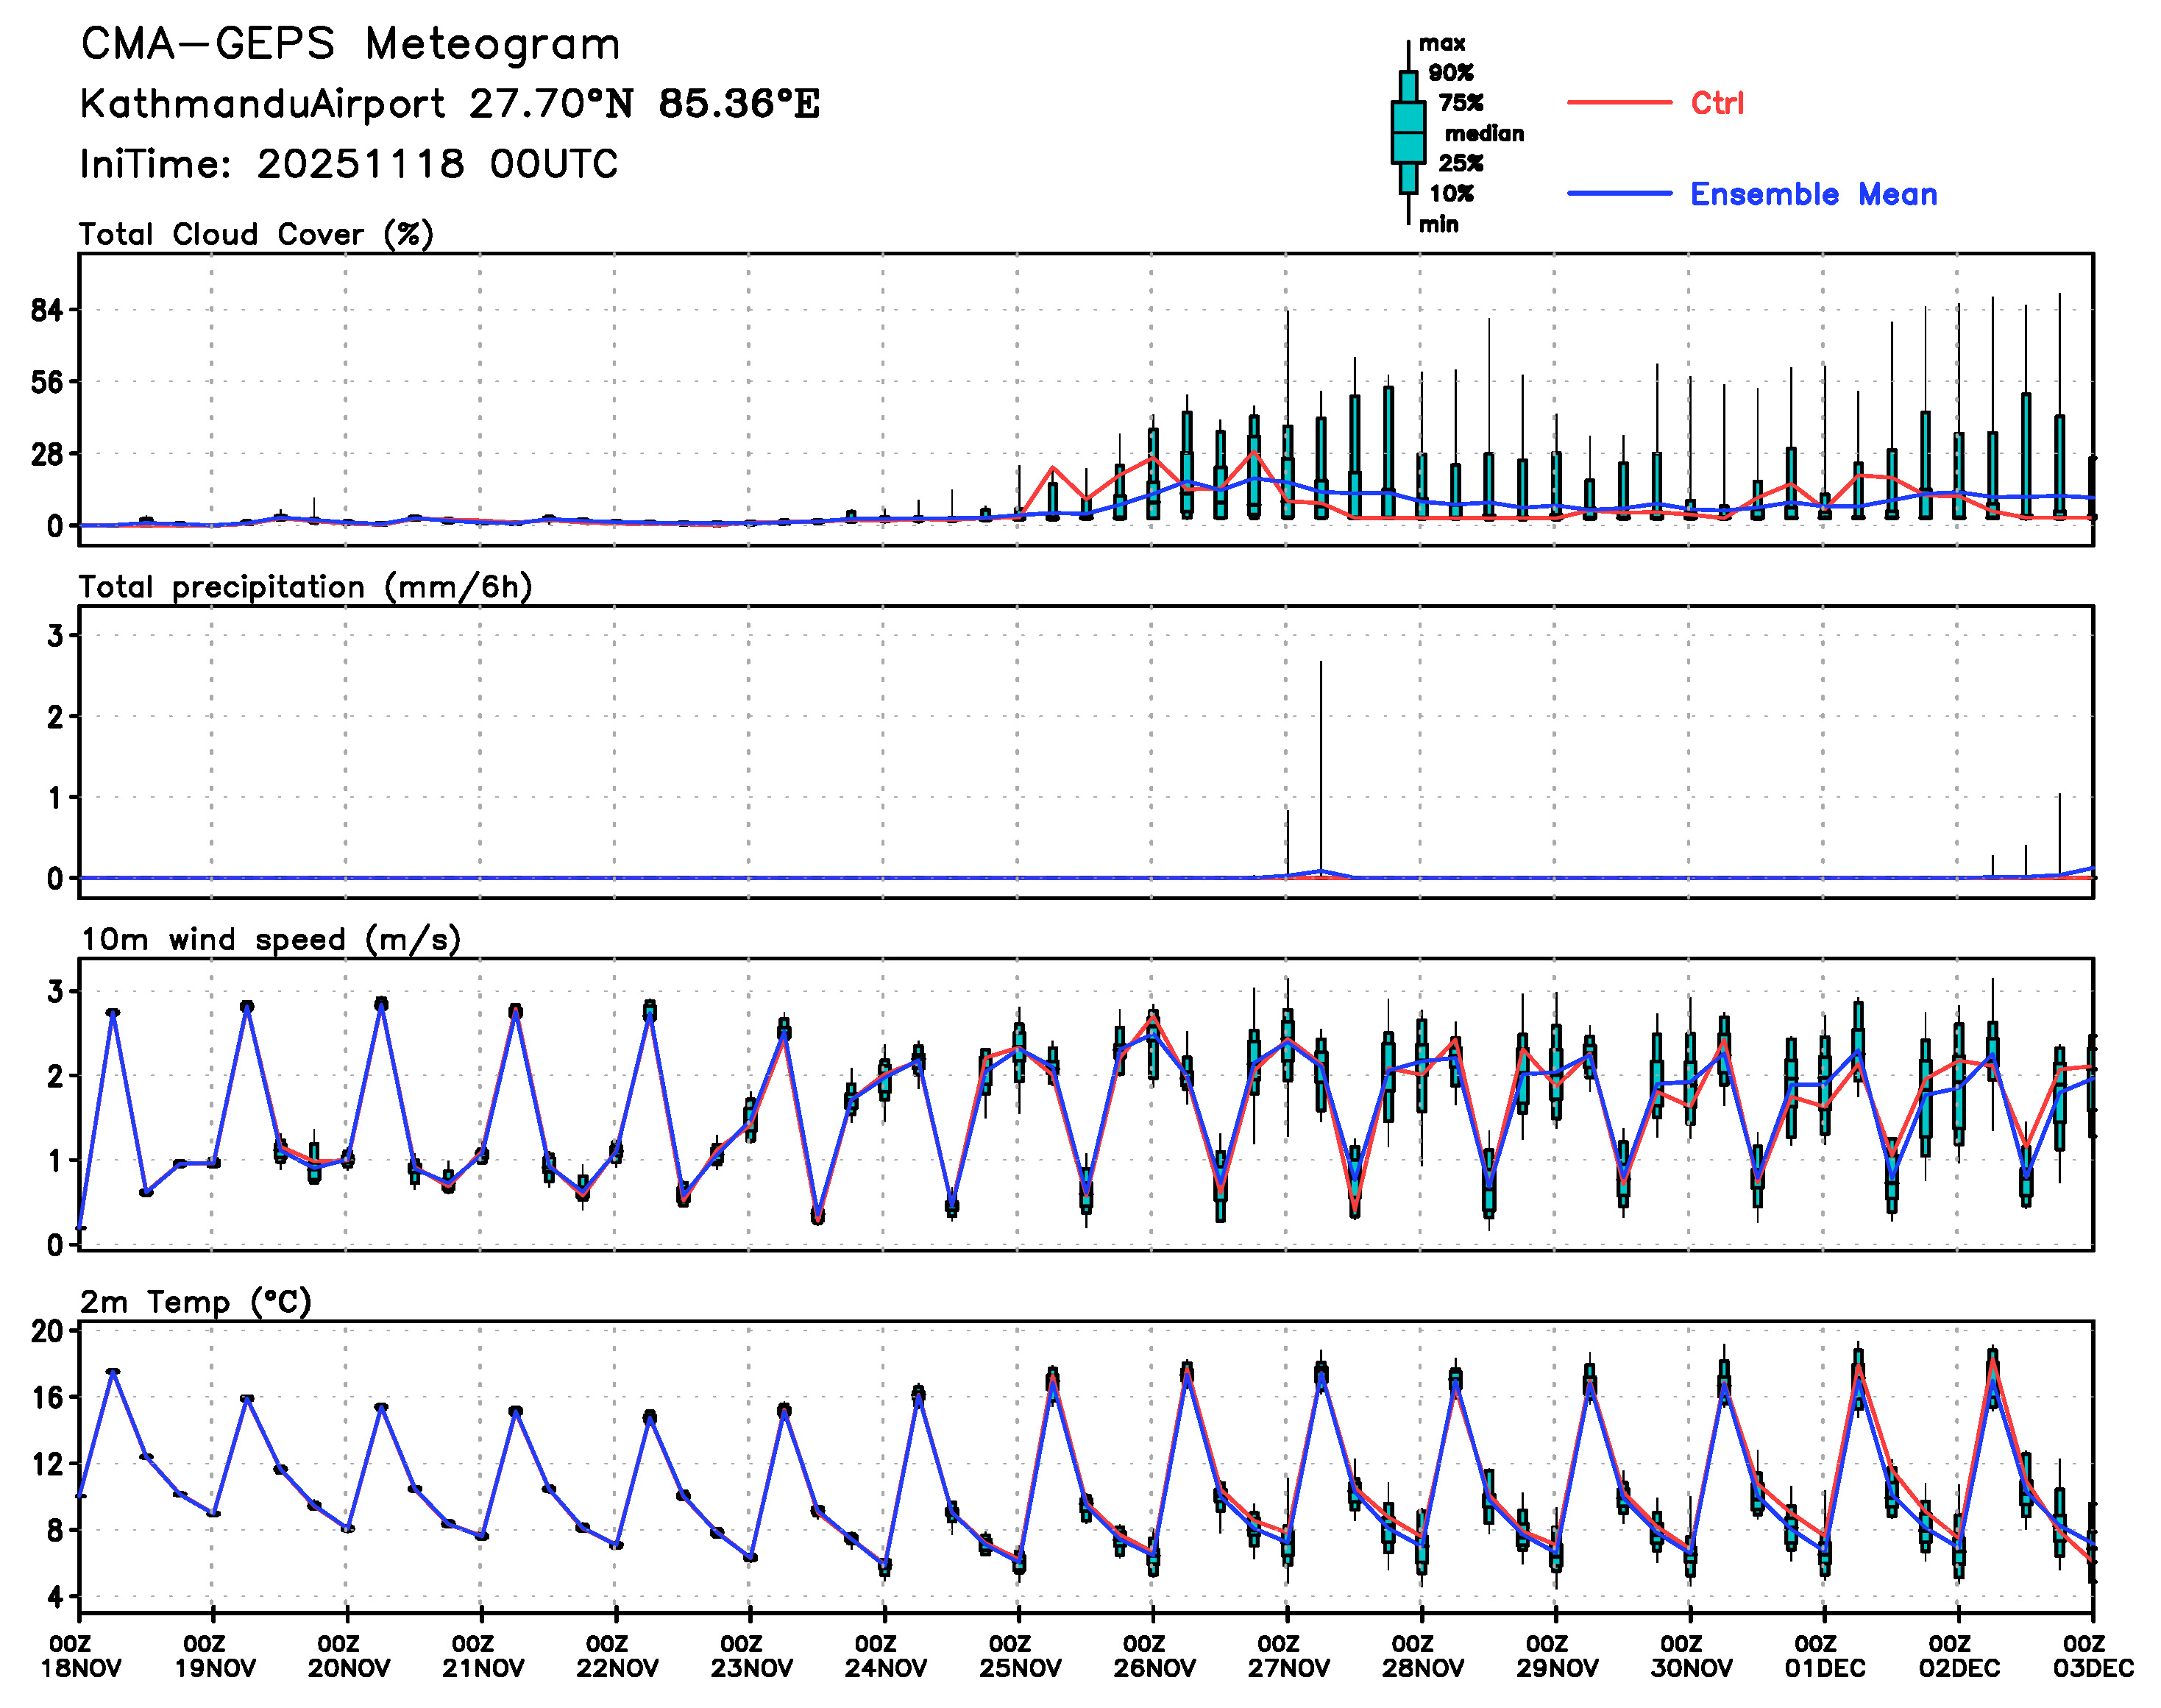The width and height of the screenshot is (2161, 1708).
Task: Click the Total Cloud Cover panel title
Action: [x=256, y=235]
